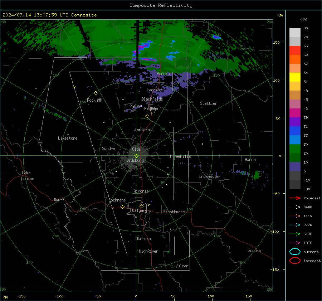Click the Blackfalds town label

(152, 99)
